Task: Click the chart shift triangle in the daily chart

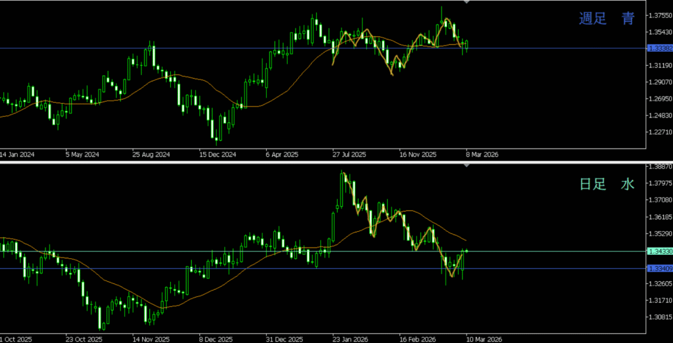Action: [x=467, y=166]
